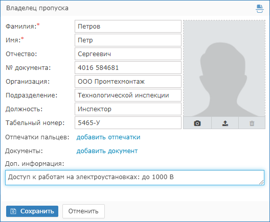
Task: Click the Отчество field containing Сергеевич
Action: (128, 54)
